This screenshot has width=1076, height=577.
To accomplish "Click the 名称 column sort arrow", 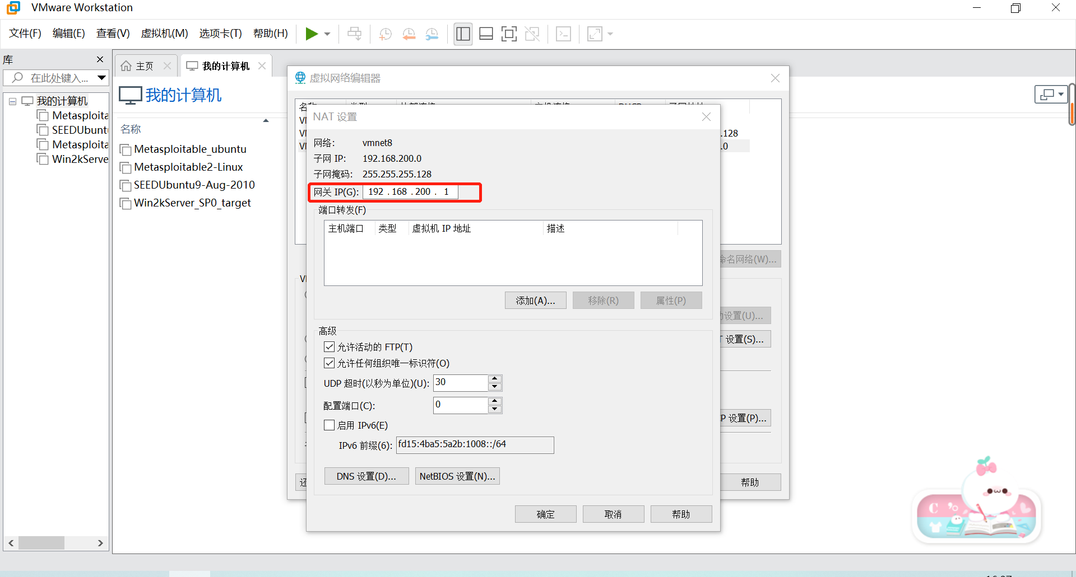I will pos(266,120).
